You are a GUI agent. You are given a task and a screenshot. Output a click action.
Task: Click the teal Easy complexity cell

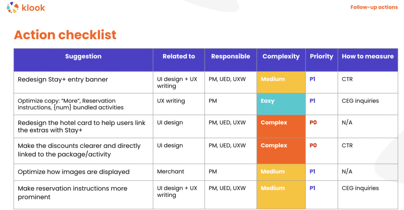281,104
